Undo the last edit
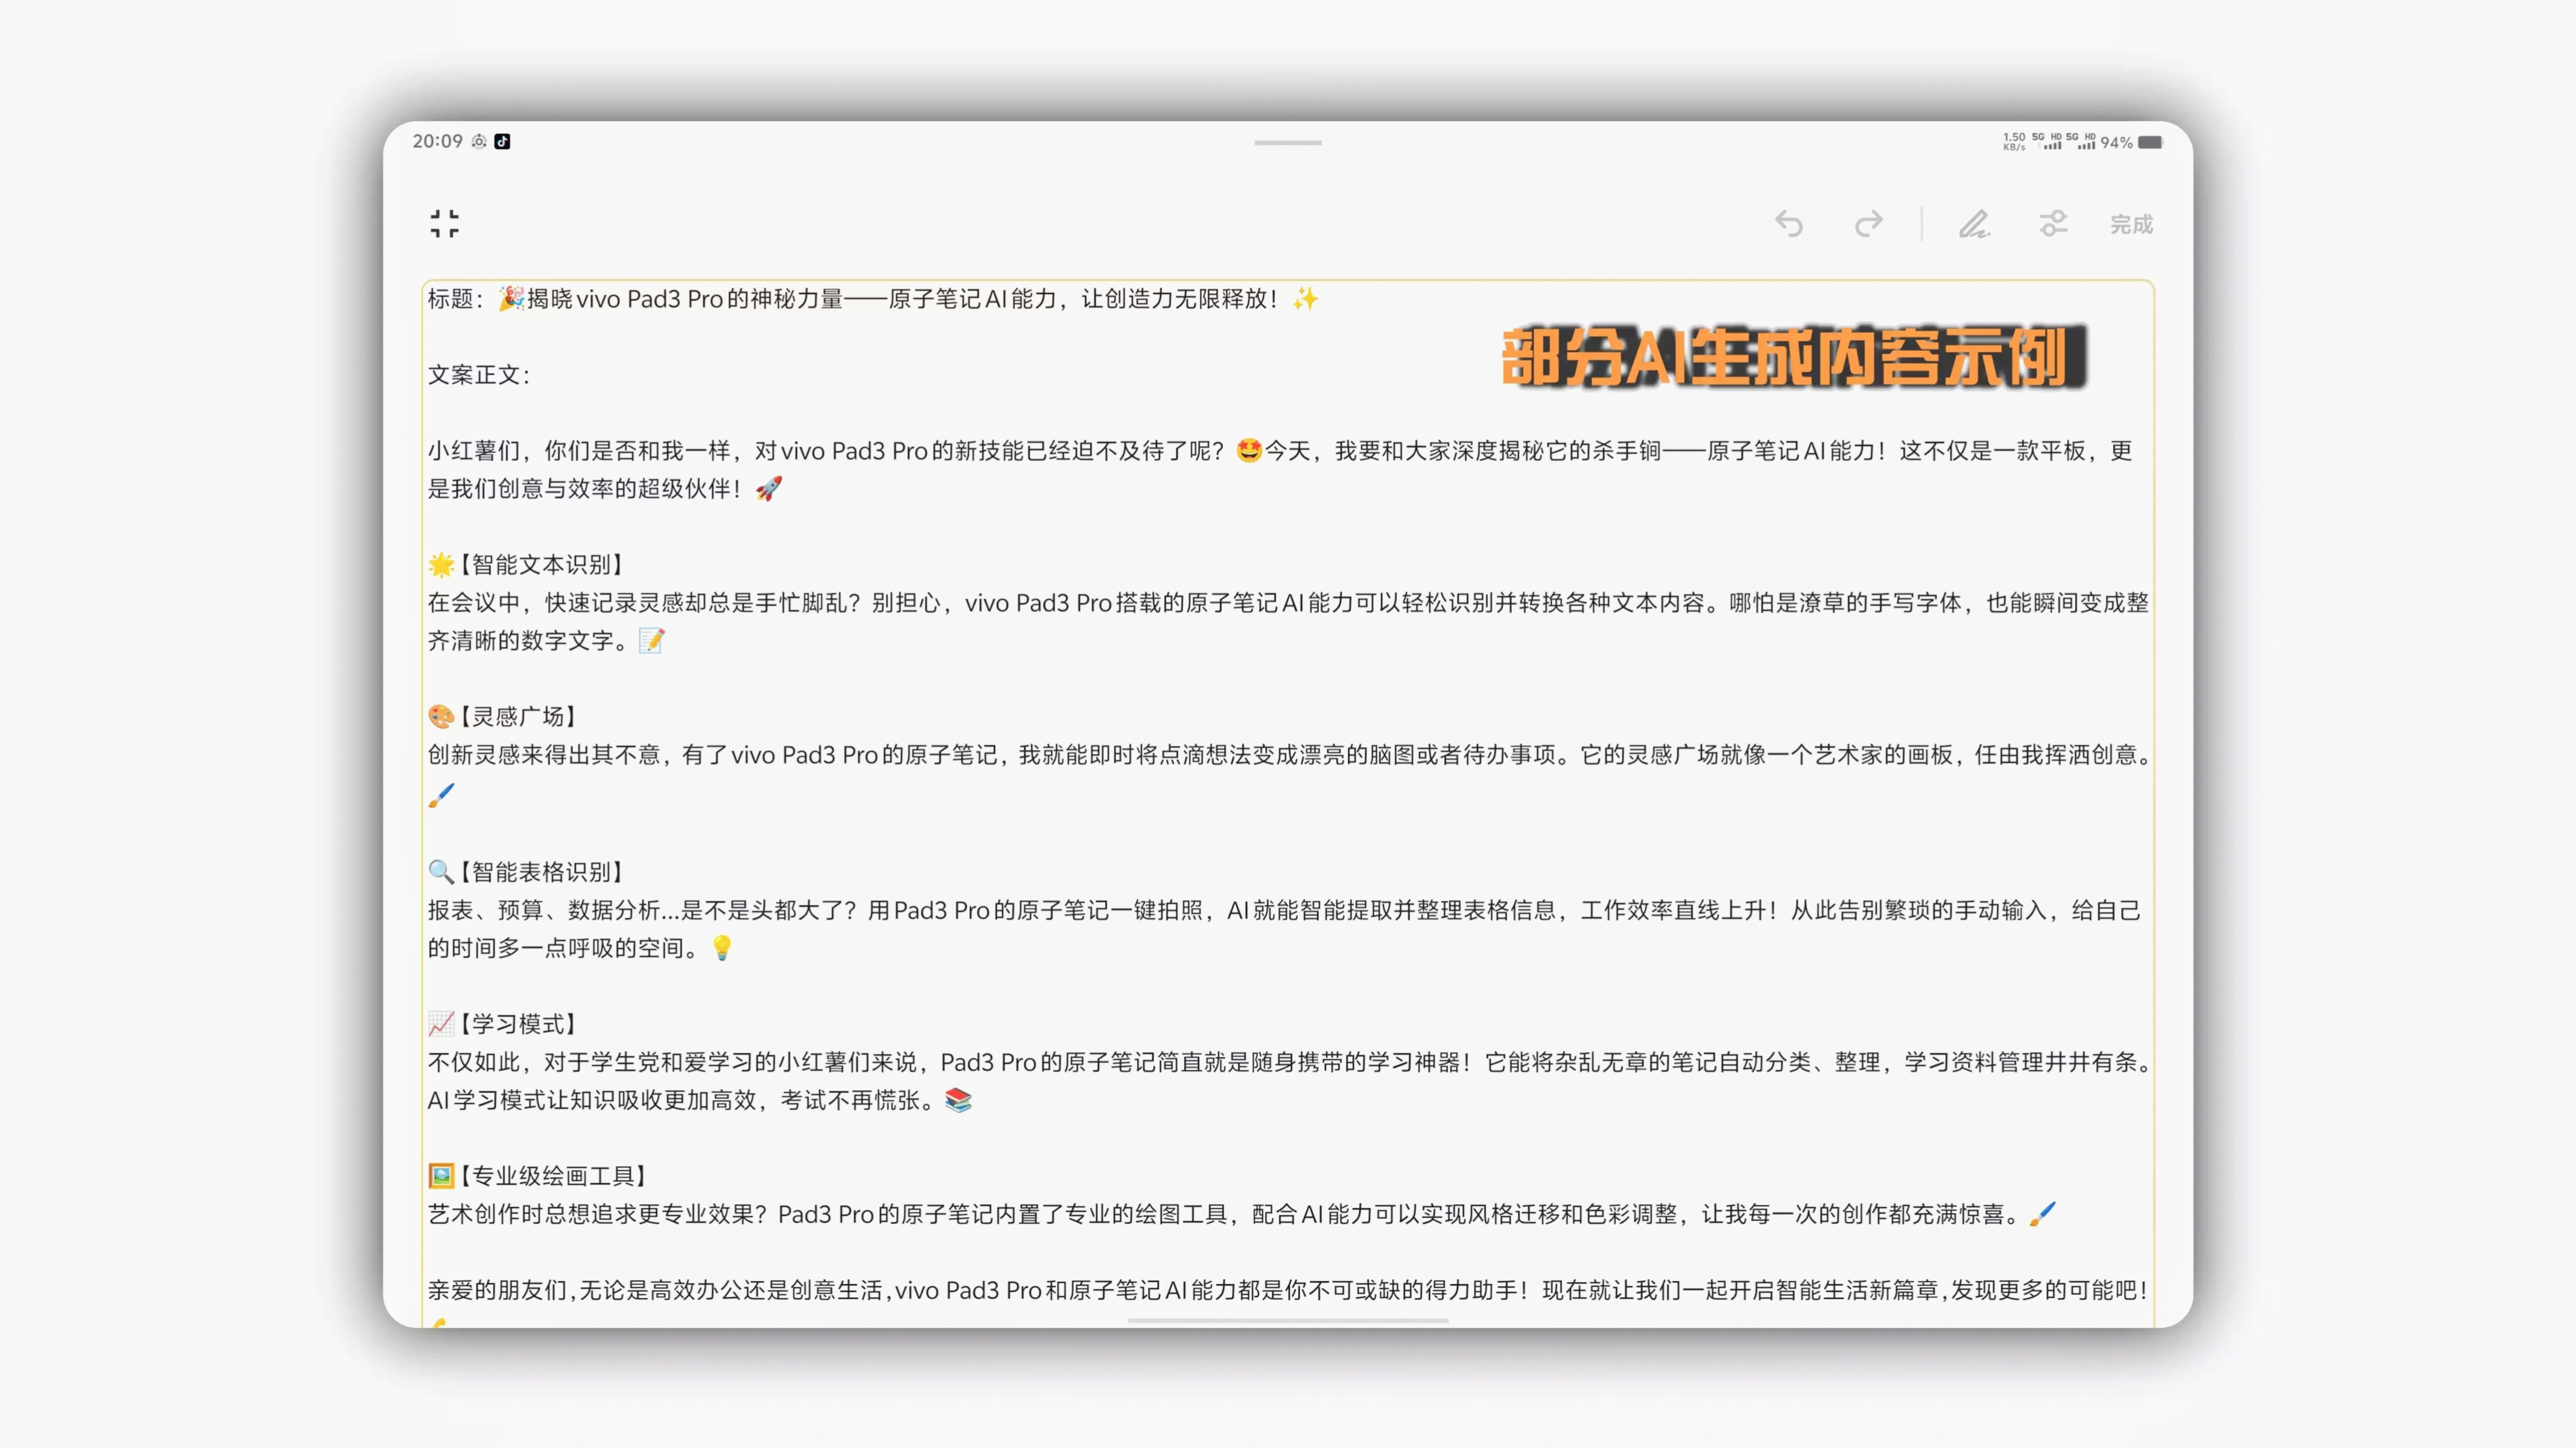This screenshot has width=2576, height=1448. point(1789,224)
